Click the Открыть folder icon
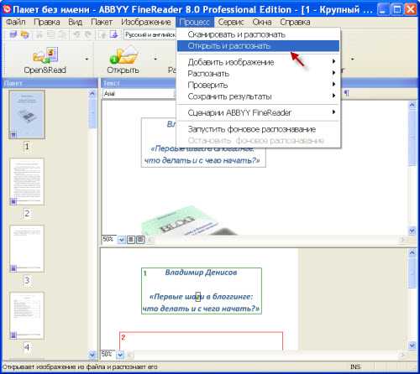Viewport: 420px width, 374px height. point(123,55)
